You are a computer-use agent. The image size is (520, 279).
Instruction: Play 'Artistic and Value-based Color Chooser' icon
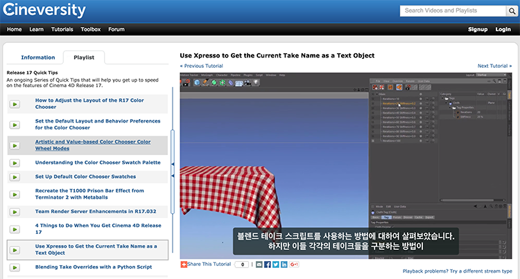[x=15, y=145]
